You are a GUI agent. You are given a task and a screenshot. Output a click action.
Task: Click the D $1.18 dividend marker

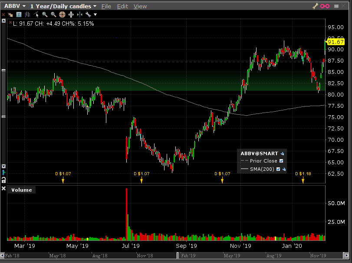[303, 174]
